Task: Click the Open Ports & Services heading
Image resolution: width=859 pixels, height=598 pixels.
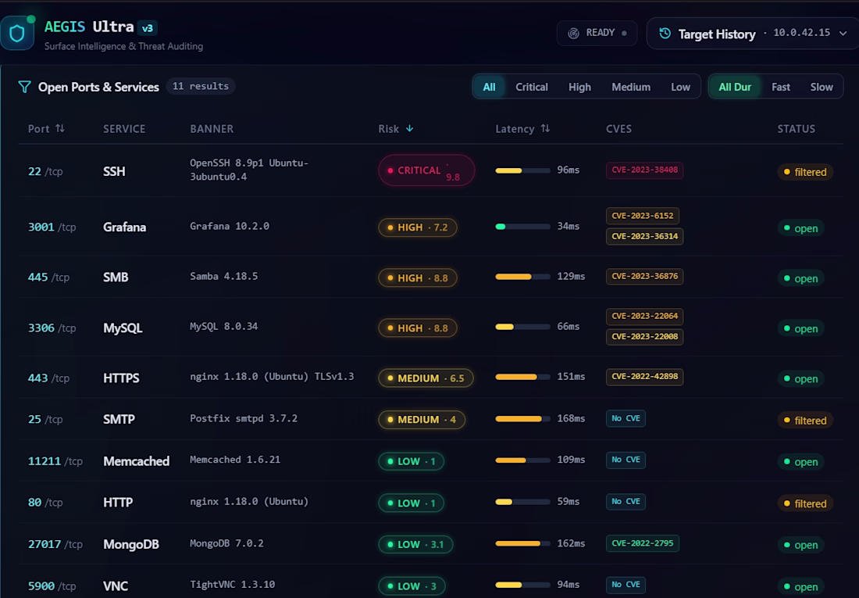Action: tap(98, 88)
